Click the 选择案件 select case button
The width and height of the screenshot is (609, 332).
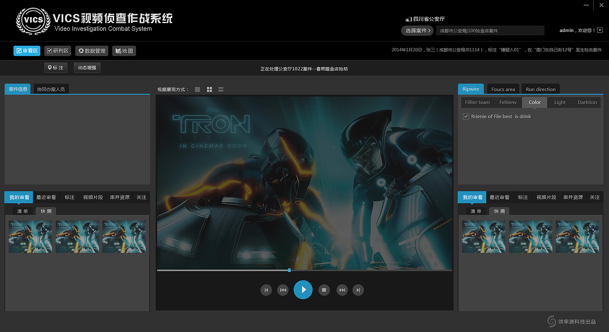(x=418, y=30)
